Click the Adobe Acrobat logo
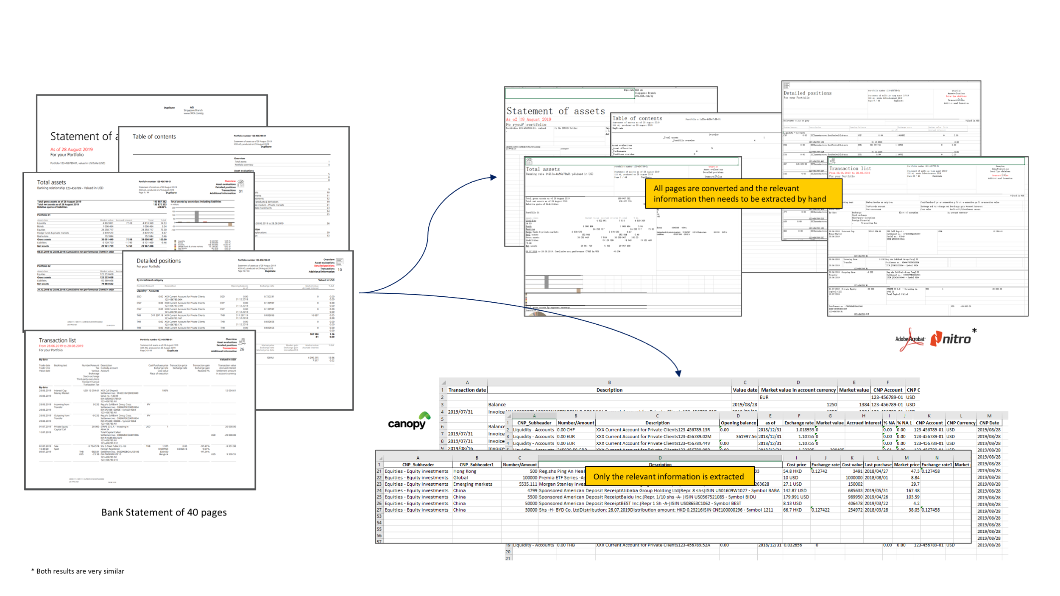1060x596 pixels. 910,340
